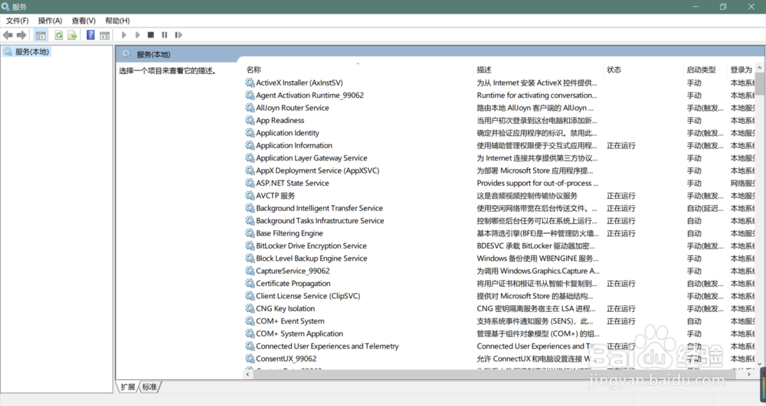Click the COM+ Event System gear icon
This screenshot has height=406, width=766.
(250, 320)
